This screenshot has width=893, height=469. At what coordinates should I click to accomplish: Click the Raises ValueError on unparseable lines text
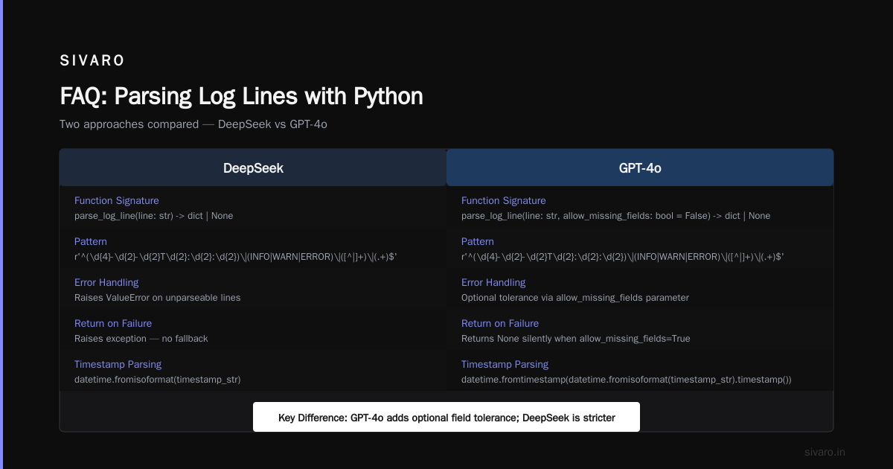[x=158, y=297]
